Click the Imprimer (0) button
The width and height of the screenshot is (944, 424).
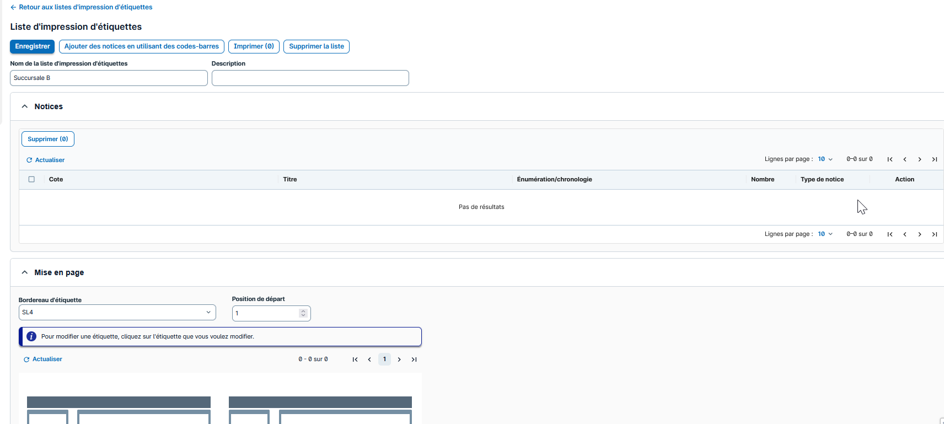click(254, 46)
